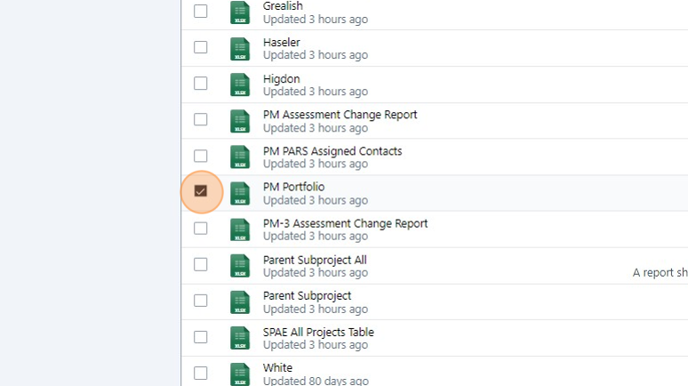The image size is (688, 386).
Task: Click the Haseler spreadsheet file icon
Action: click(240, 49)
